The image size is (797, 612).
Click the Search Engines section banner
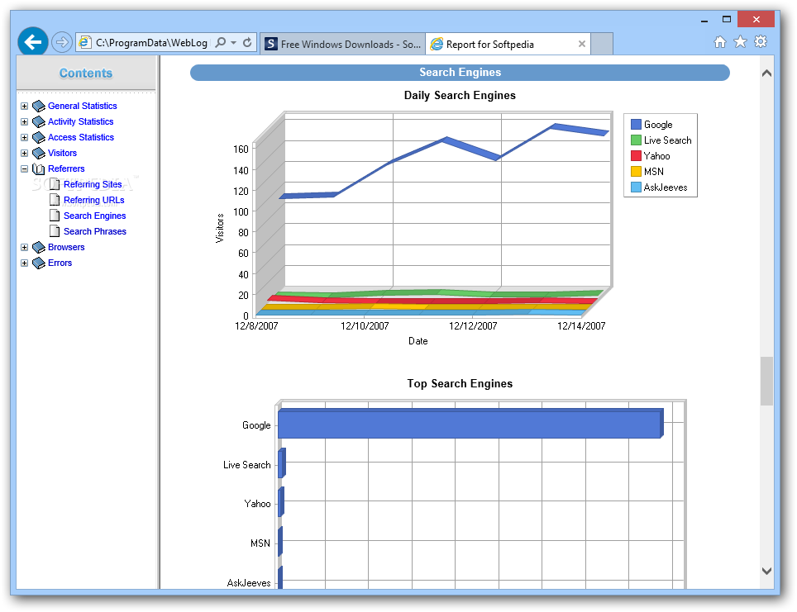click(460, 73)
